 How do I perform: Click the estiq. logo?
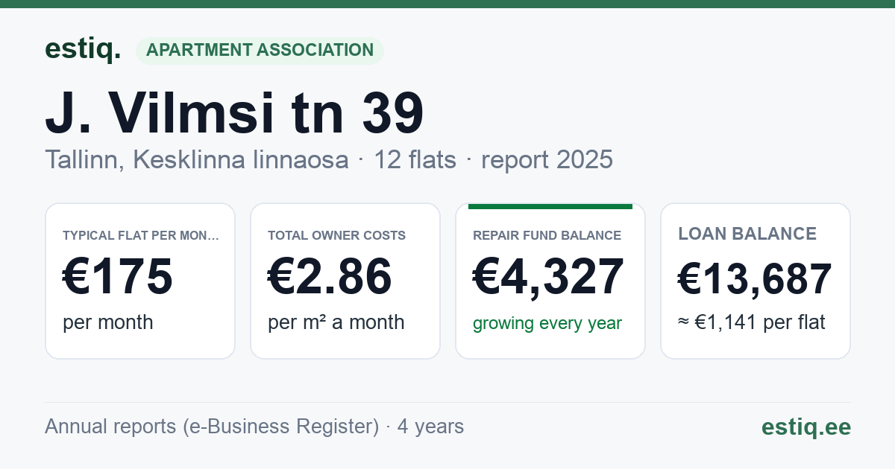[83, 49]
